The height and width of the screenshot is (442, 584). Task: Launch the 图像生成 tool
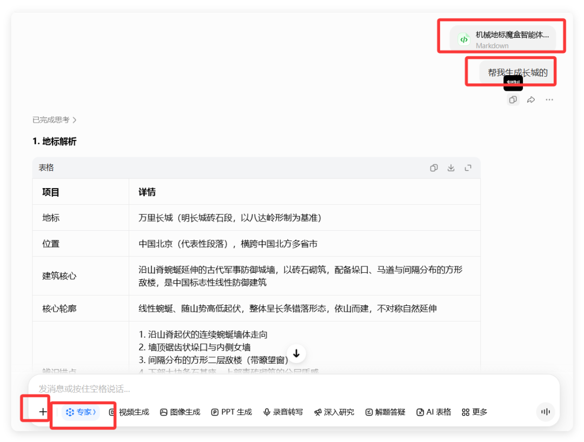click(180, 412)
